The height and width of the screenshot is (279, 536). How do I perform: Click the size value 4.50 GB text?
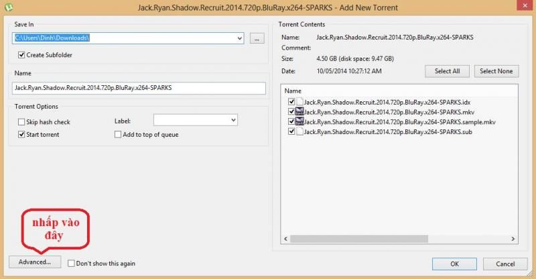355,58
